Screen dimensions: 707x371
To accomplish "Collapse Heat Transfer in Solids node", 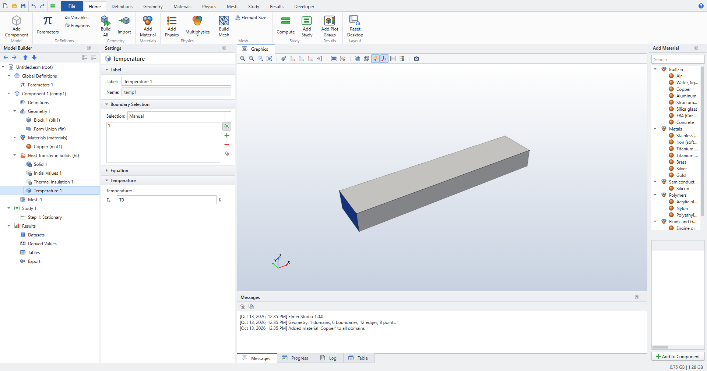I will 15,156.
